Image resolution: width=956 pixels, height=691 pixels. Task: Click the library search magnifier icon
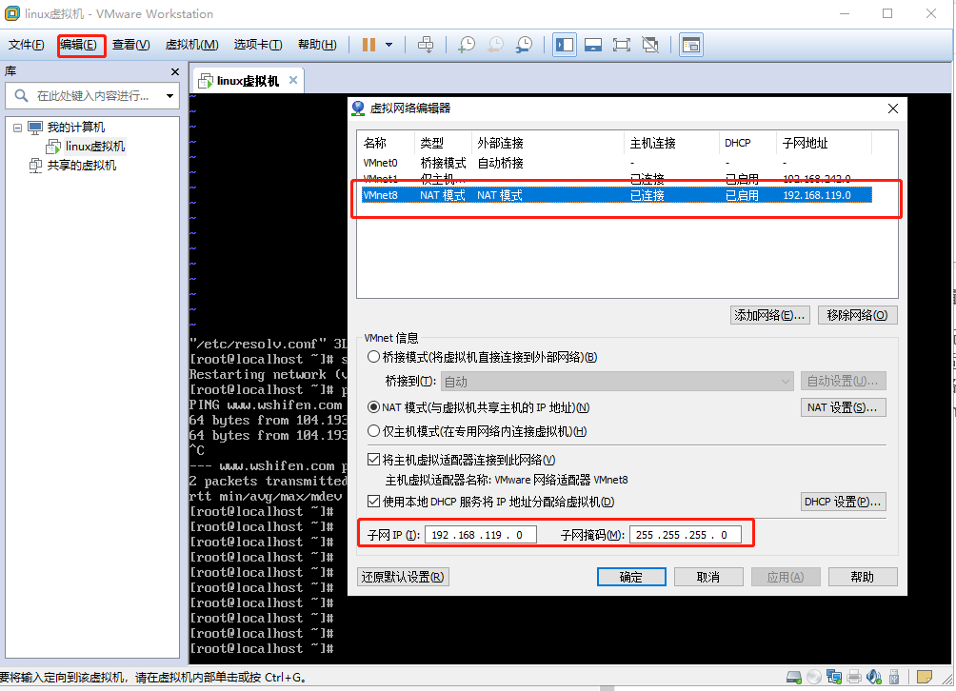pyautogui.click(x=21, y=96)
